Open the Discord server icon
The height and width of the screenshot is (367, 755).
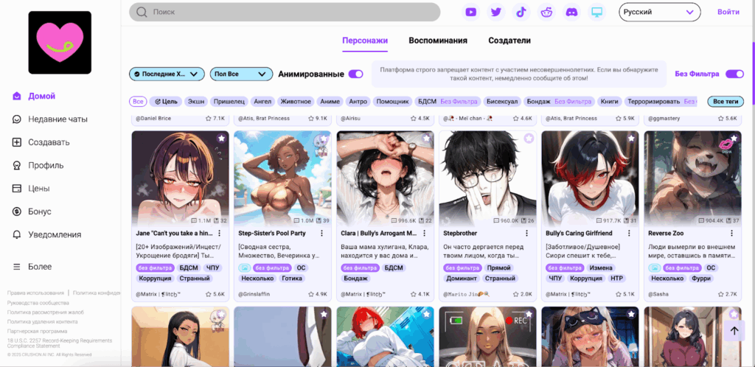tap(571, 12)
